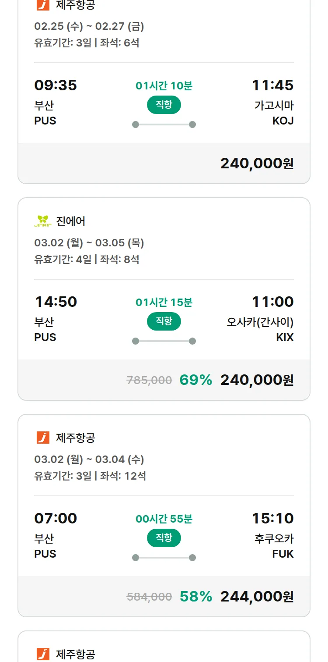Select the 244,000원 Fukuoka fare
Image resolution: width=328 pixels, height=662 pixels.
tap(257, 596)
